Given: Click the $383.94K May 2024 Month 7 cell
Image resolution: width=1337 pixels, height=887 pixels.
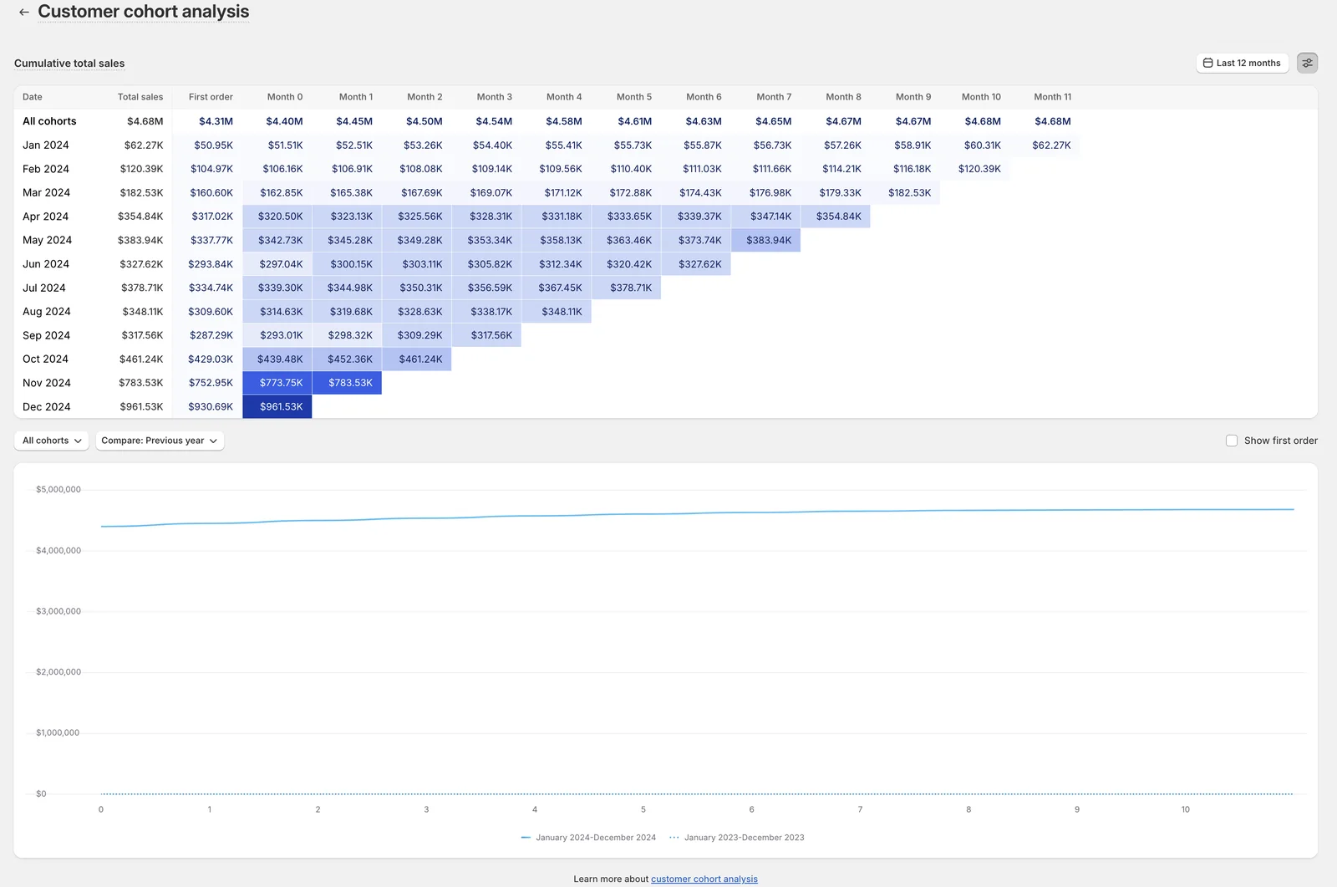Looking at the screenshot, I should coord(766,241).
